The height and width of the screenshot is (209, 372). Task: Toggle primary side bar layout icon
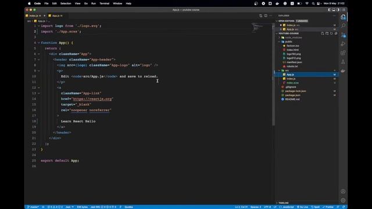click(330, 10)
